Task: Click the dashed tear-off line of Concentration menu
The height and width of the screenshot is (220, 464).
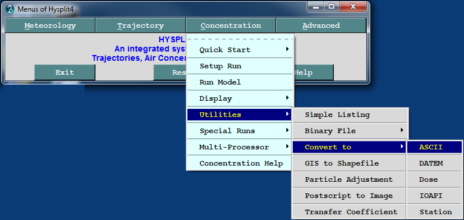Action: click(240, 39)
